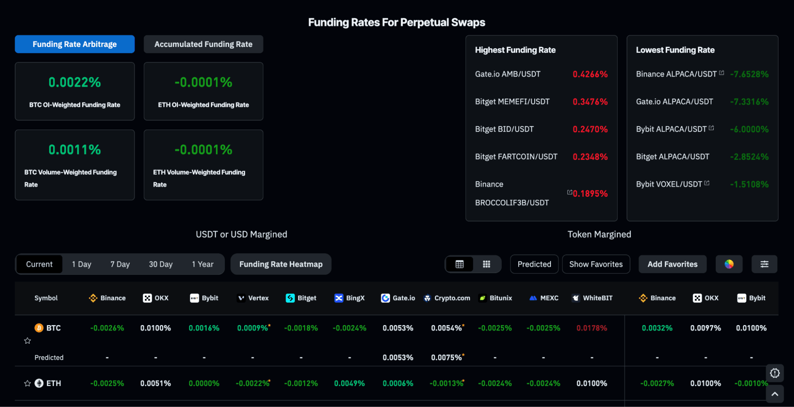Select the 1 Year timeframe tab

pyautogui.click(x=203, y=264)
